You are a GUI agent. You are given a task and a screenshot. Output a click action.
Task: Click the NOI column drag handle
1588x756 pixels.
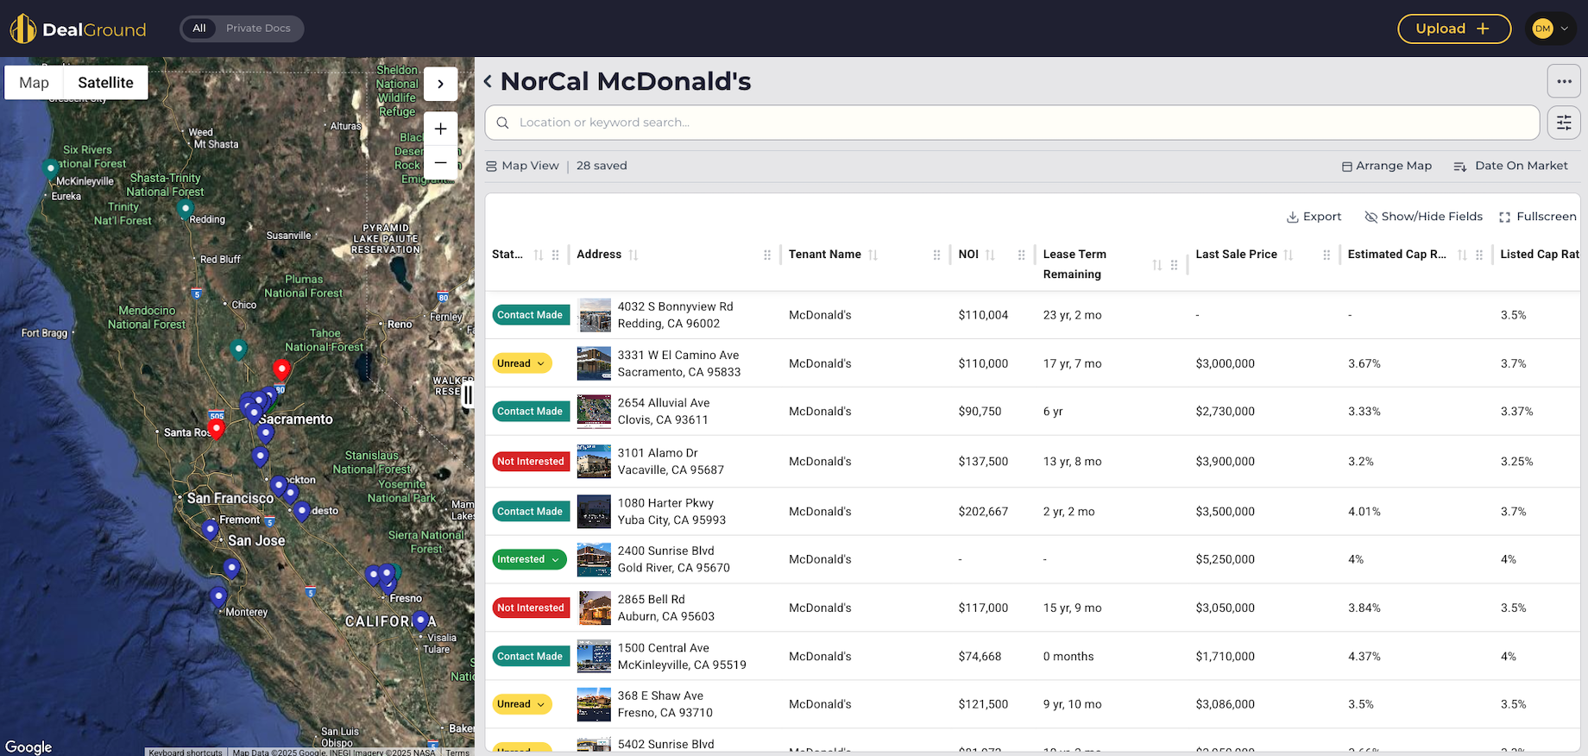click(1021, 255)
